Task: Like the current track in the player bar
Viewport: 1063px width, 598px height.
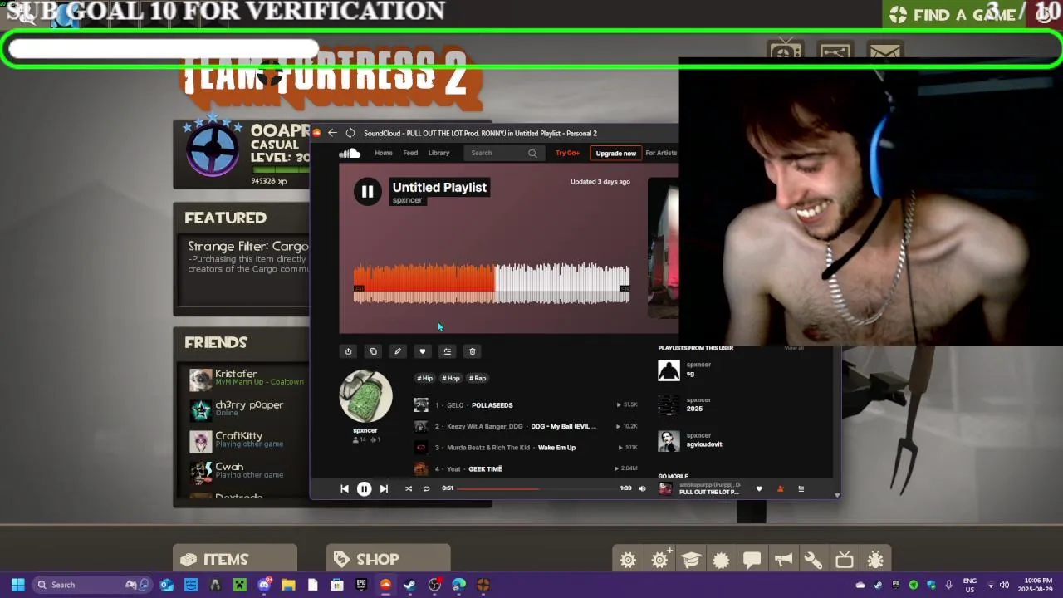Action: pos(759,489)
